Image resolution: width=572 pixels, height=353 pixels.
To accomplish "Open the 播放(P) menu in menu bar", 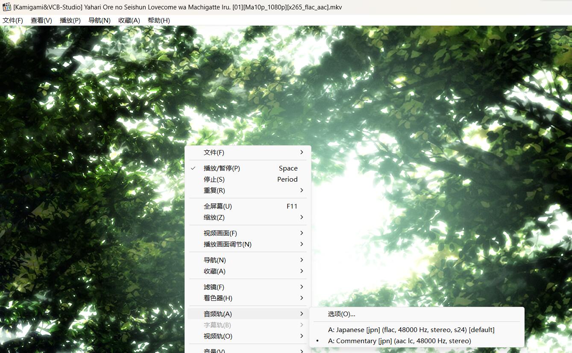I will click(70, 20).
